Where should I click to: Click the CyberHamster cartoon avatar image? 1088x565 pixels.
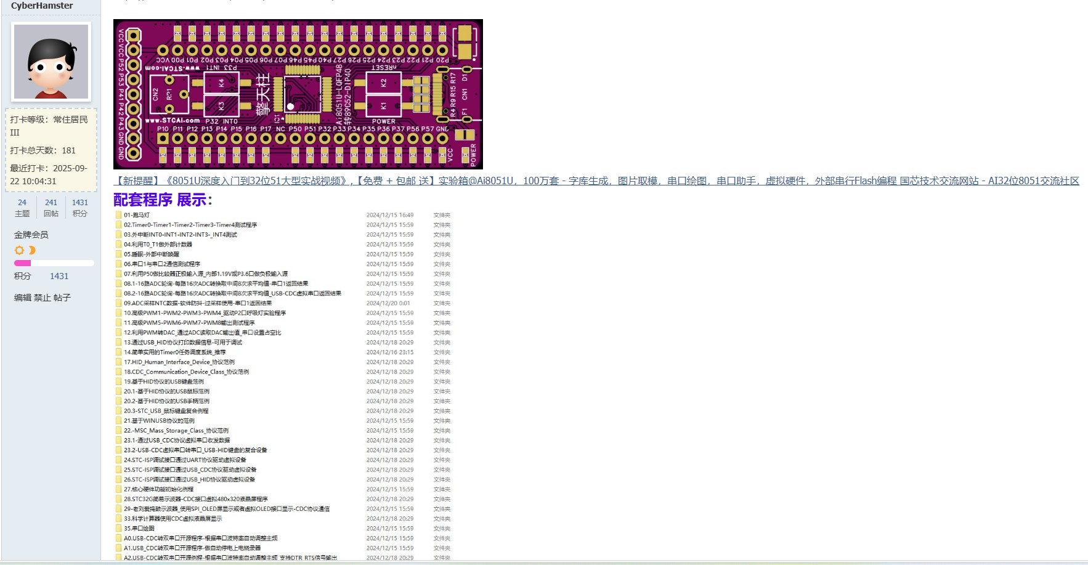point(51,62)
